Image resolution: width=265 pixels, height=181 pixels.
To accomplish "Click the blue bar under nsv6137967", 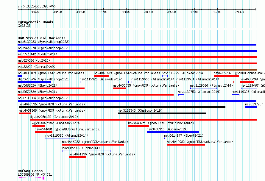I will [x=251, y=107].
